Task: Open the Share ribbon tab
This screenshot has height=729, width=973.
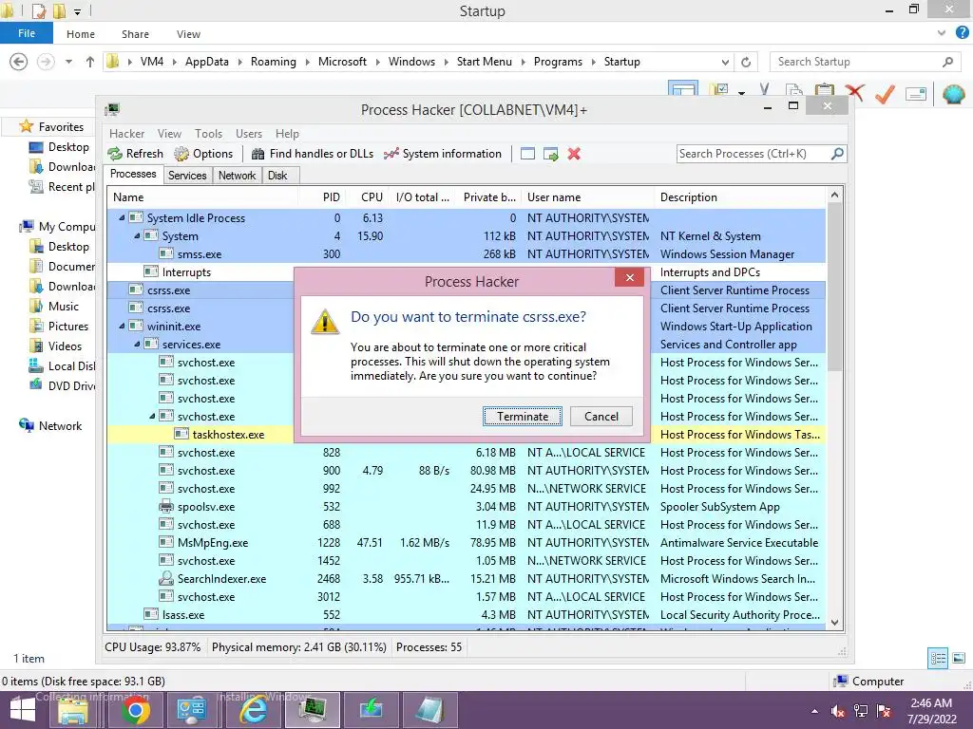Action: click(135, 34)
